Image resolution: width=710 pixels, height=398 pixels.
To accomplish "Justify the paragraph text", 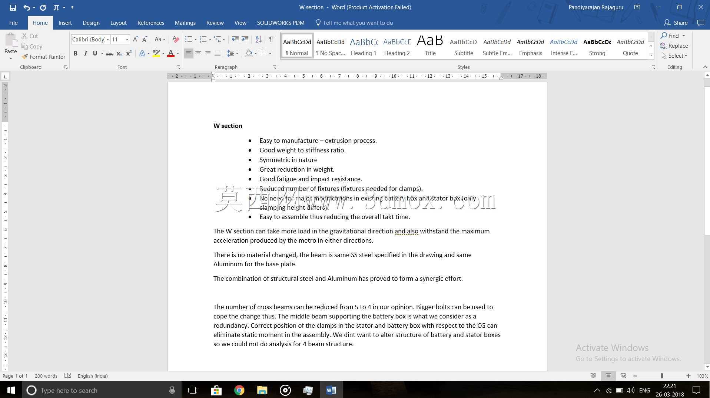I will coord(218,54).
